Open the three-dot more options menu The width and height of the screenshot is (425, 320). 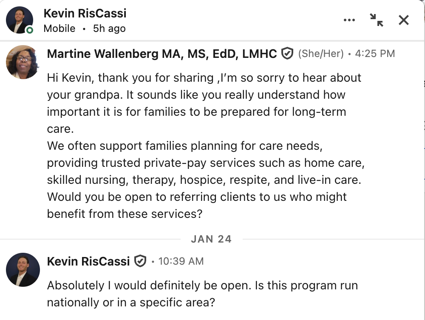[x=349, y=20]
